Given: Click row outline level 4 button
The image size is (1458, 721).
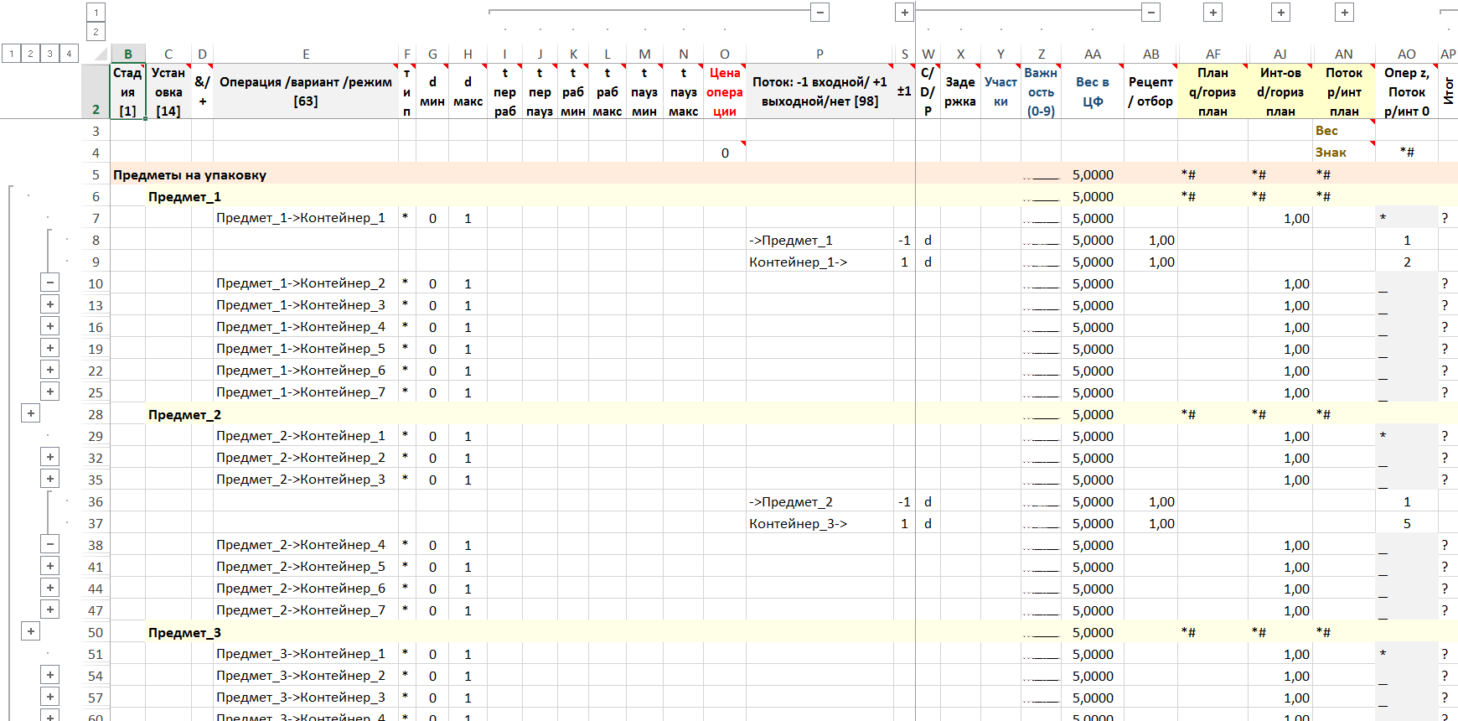Looking at the screenshot, I should [x=69, y=54].
